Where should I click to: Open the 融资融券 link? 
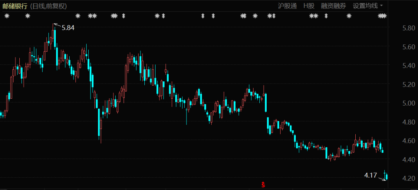(x=333, y=5)
